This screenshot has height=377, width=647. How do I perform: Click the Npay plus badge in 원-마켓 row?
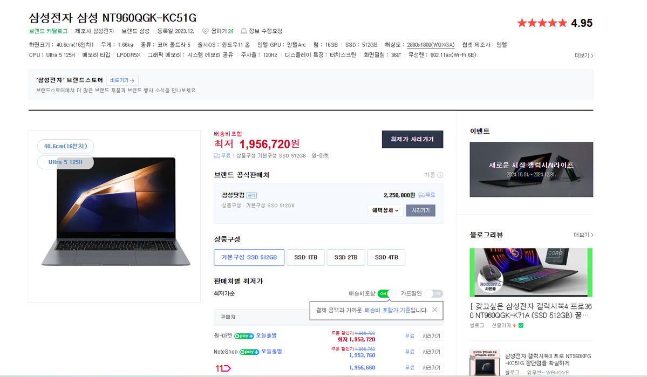tap(244, 336)
